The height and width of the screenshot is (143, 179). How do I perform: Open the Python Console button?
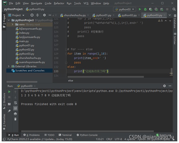[87, 135]
